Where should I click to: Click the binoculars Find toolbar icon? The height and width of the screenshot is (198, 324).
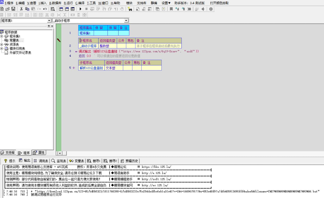(130, 9)
